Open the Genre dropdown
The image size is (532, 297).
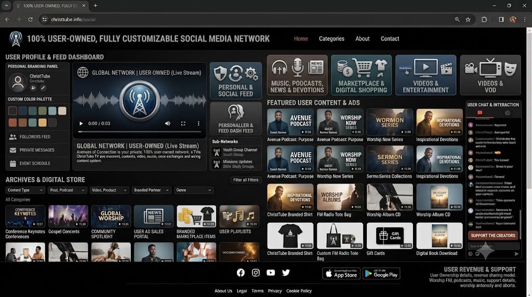click(x=193, y=190)
